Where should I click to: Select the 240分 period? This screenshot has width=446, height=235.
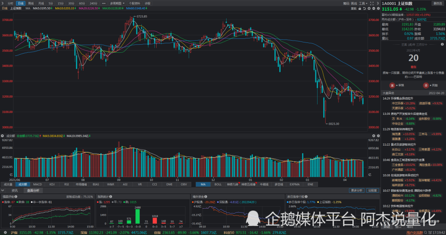pyautogui.click(x=93, y=4)
